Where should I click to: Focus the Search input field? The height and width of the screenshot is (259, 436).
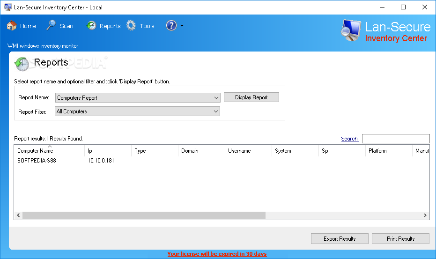[396, 139]
